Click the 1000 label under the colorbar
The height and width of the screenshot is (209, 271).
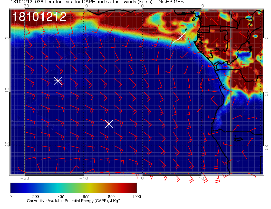pos(136,196)
